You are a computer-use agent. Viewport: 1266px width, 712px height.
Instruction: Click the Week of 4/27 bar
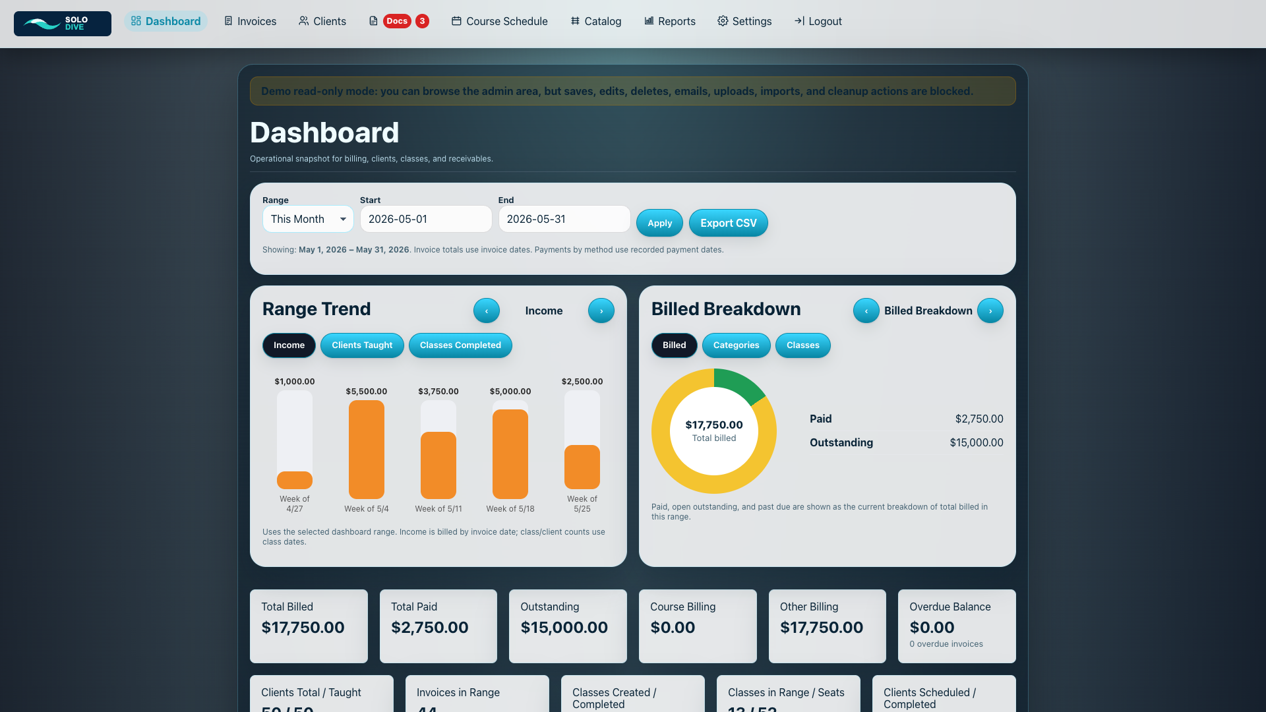pos(295,480)
